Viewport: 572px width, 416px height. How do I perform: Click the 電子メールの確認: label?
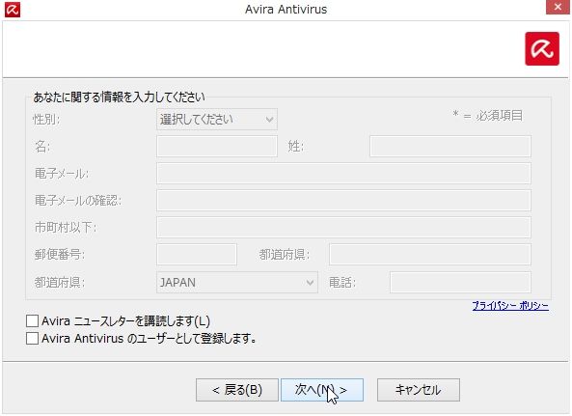78,201
